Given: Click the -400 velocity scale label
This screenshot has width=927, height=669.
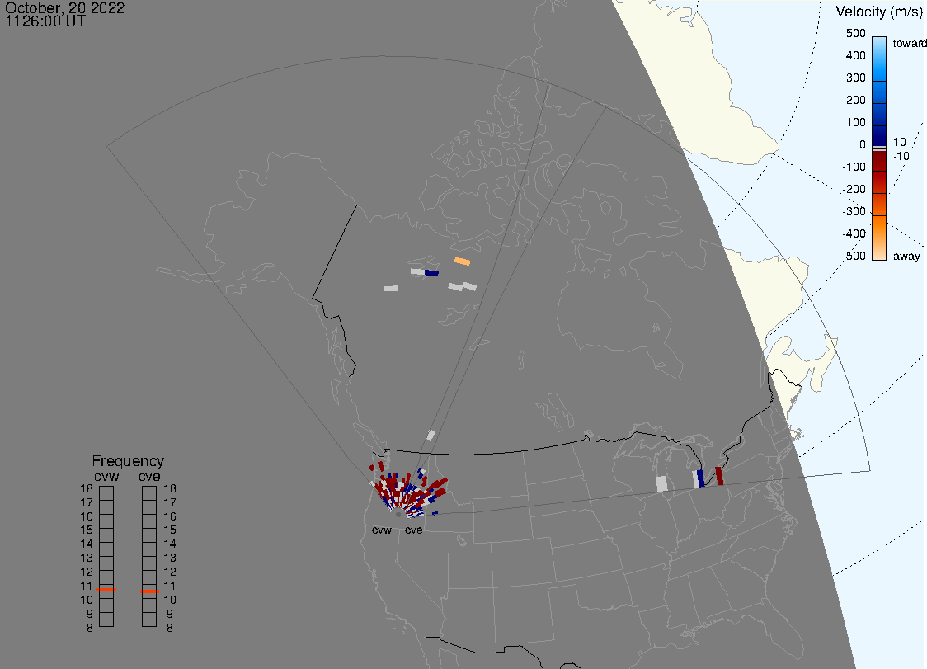Looking at the screenshot, I should [854, 233].
